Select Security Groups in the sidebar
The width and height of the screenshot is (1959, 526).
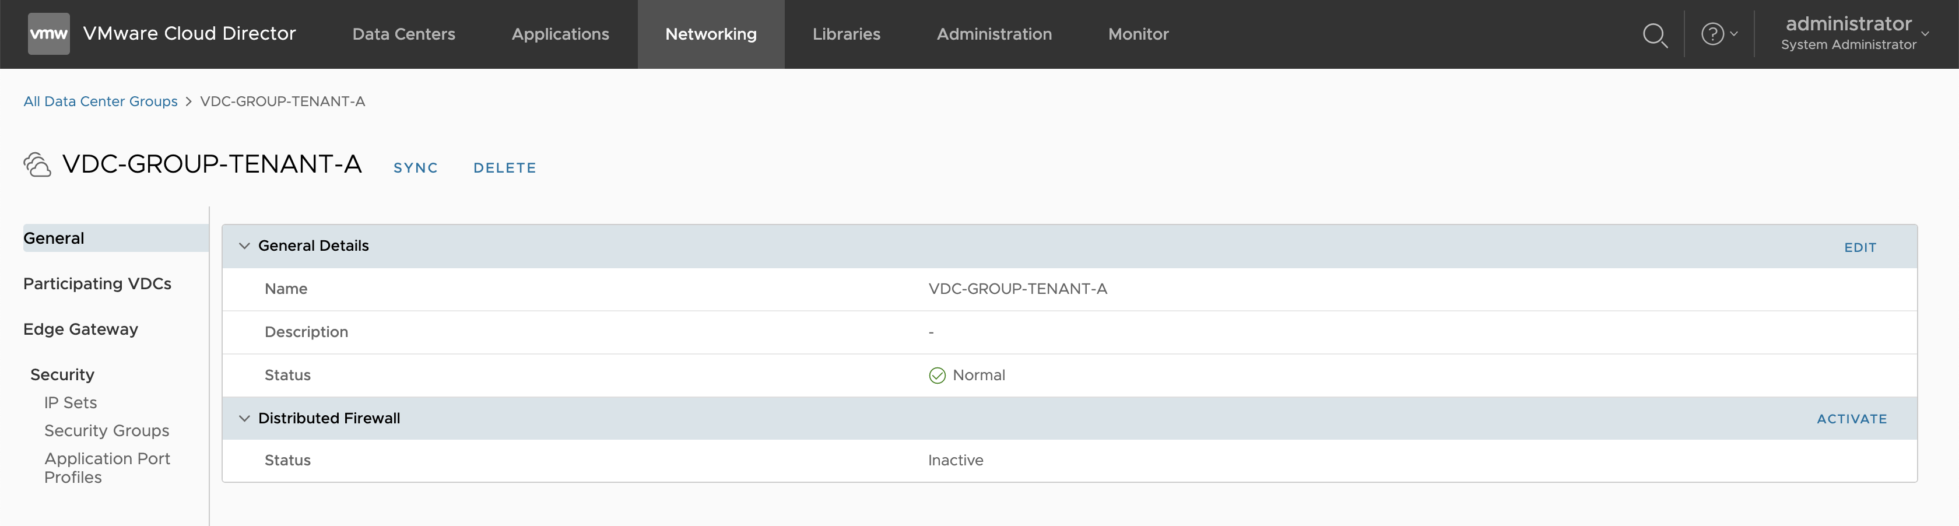click(x=107, y=431)
